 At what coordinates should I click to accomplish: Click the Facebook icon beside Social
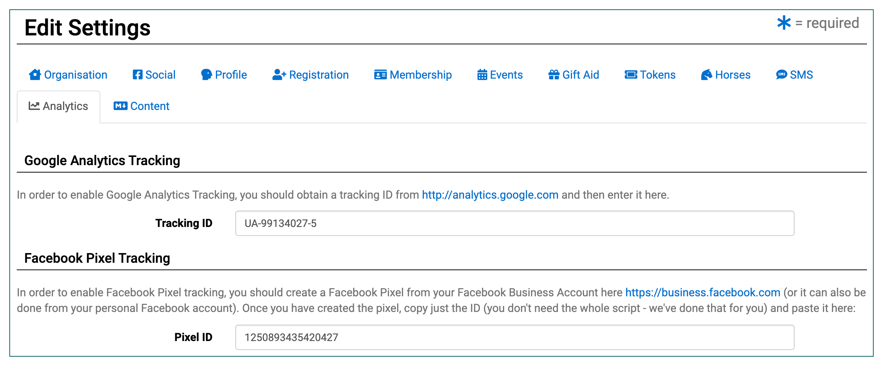tap(138, 75)
